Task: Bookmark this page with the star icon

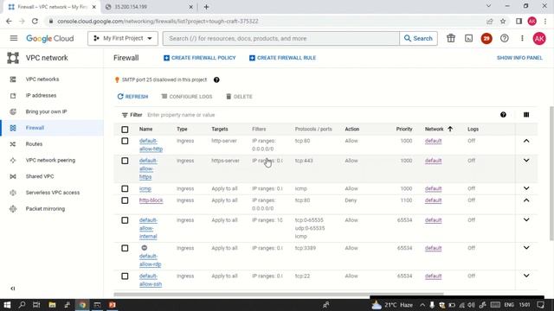Action: [503, 21]
